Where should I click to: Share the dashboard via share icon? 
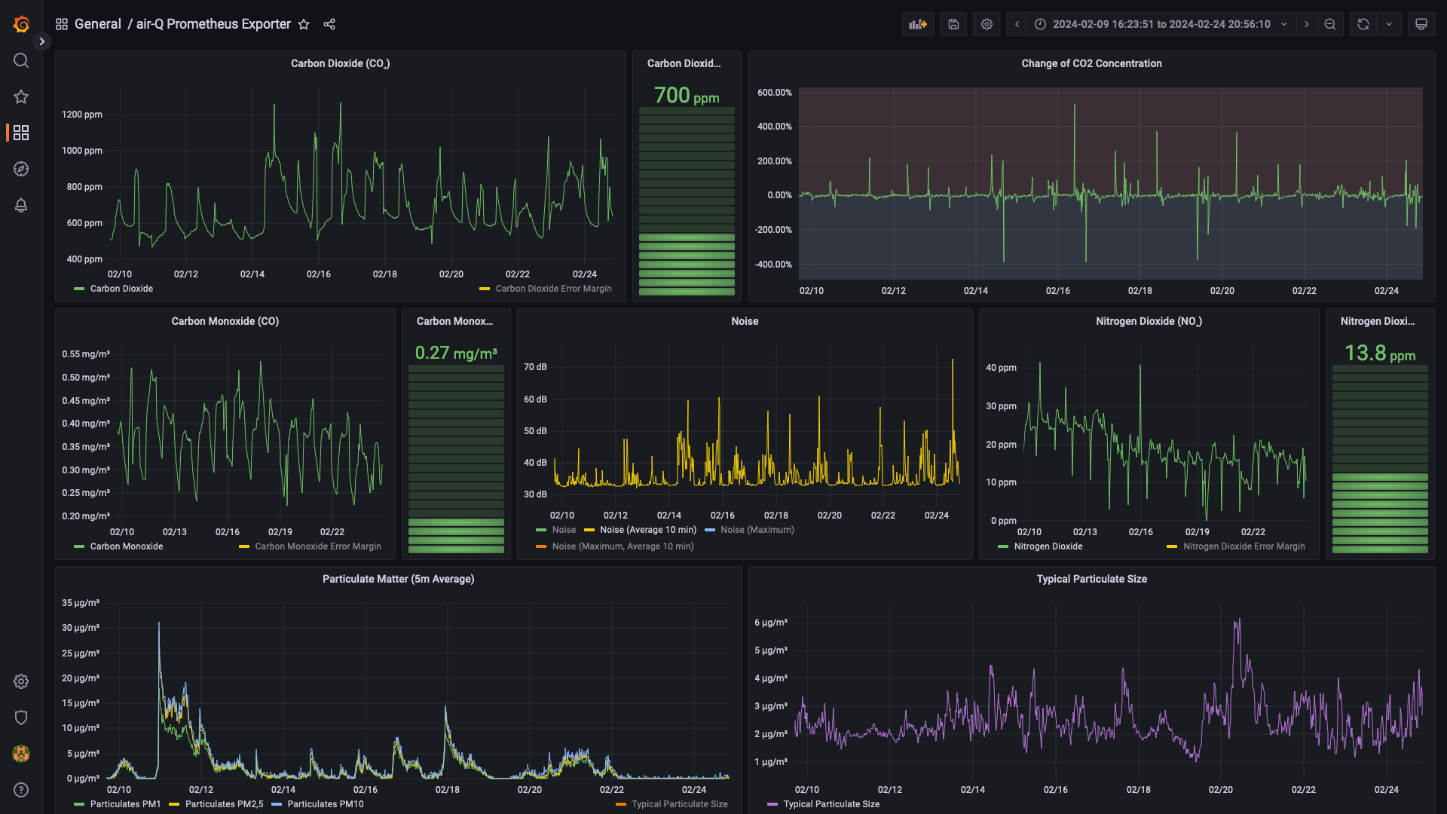coord(329,24)
